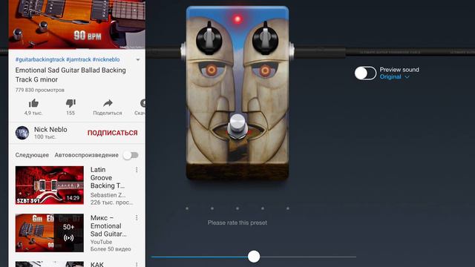Dislike the video with thumbs down
Image resolution: width=475 pixels, height=267 pixels.
71,104
